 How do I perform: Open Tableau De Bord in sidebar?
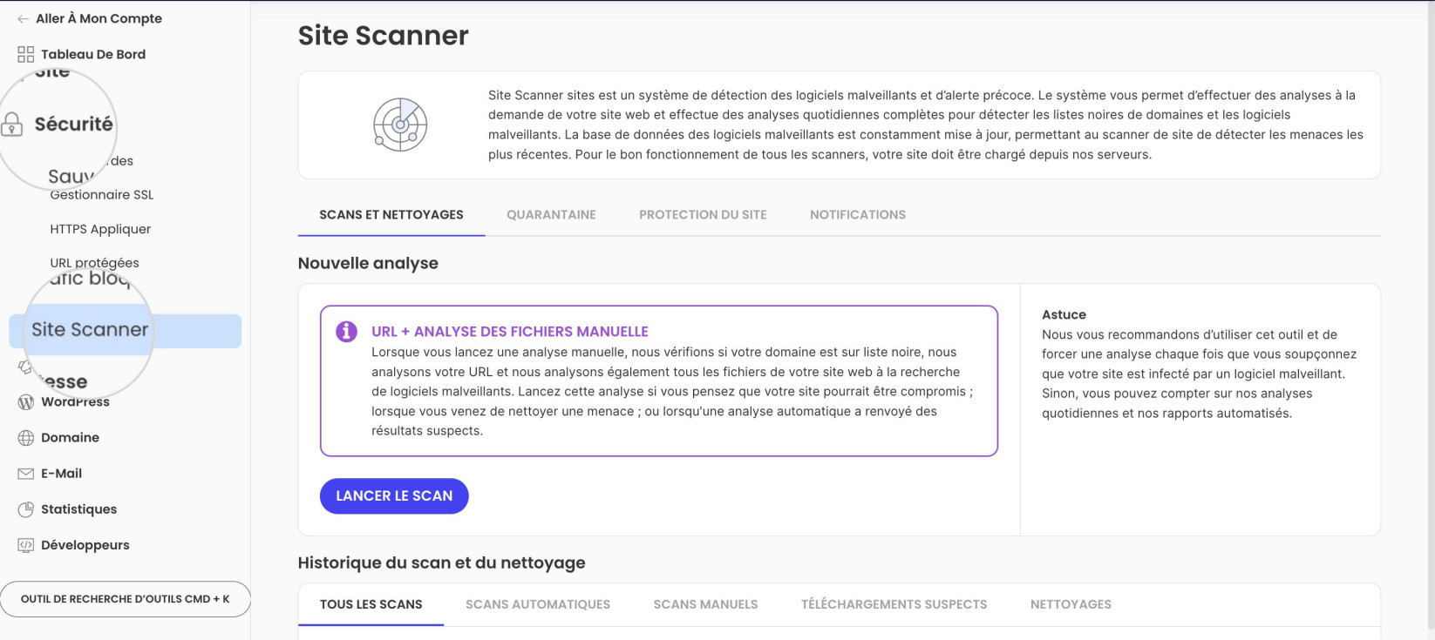click(93, 54)
